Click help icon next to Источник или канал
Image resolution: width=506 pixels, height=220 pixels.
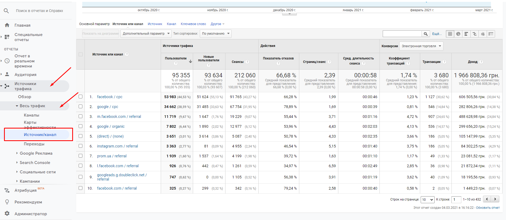(127, 54)
